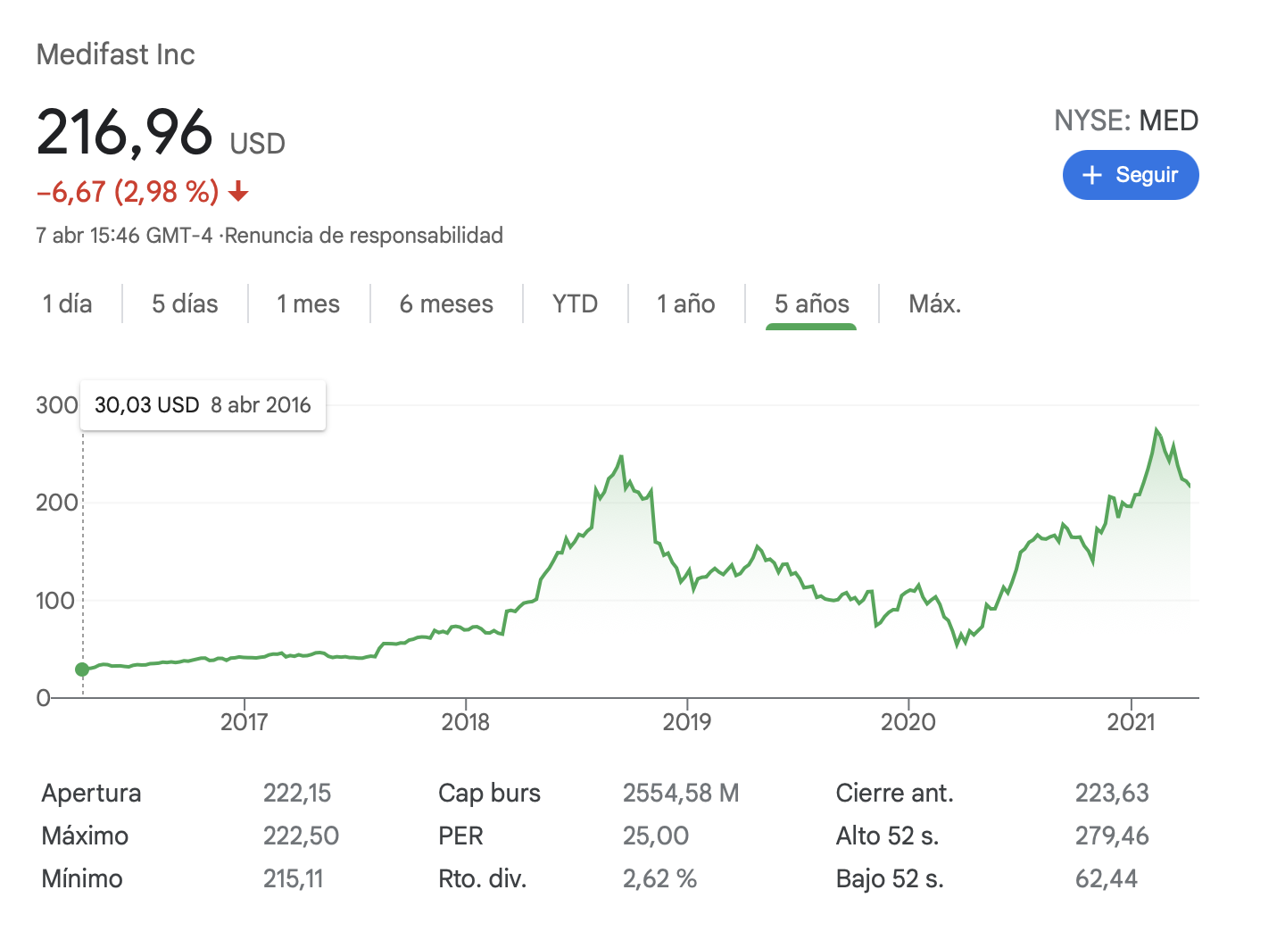
Task: Click the Máximo value 222,50
Action: [301, 836]
